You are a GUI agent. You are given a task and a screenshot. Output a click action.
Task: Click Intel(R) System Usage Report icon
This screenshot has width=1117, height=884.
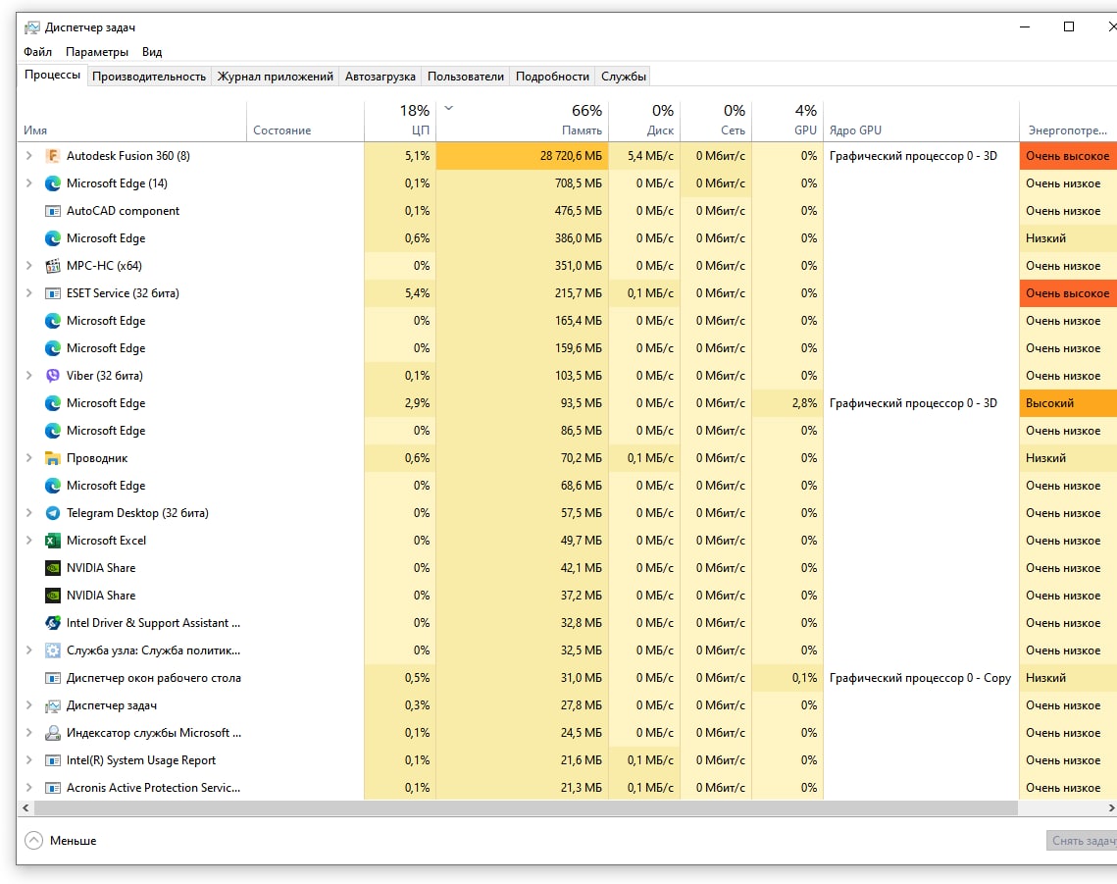click(x=53, y=760)
